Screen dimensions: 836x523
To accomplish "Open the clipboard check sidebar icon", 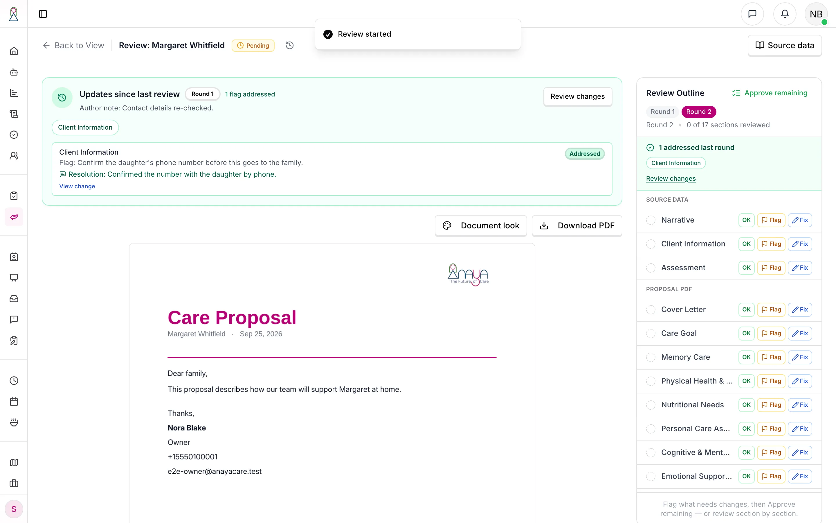I will 14,196.
